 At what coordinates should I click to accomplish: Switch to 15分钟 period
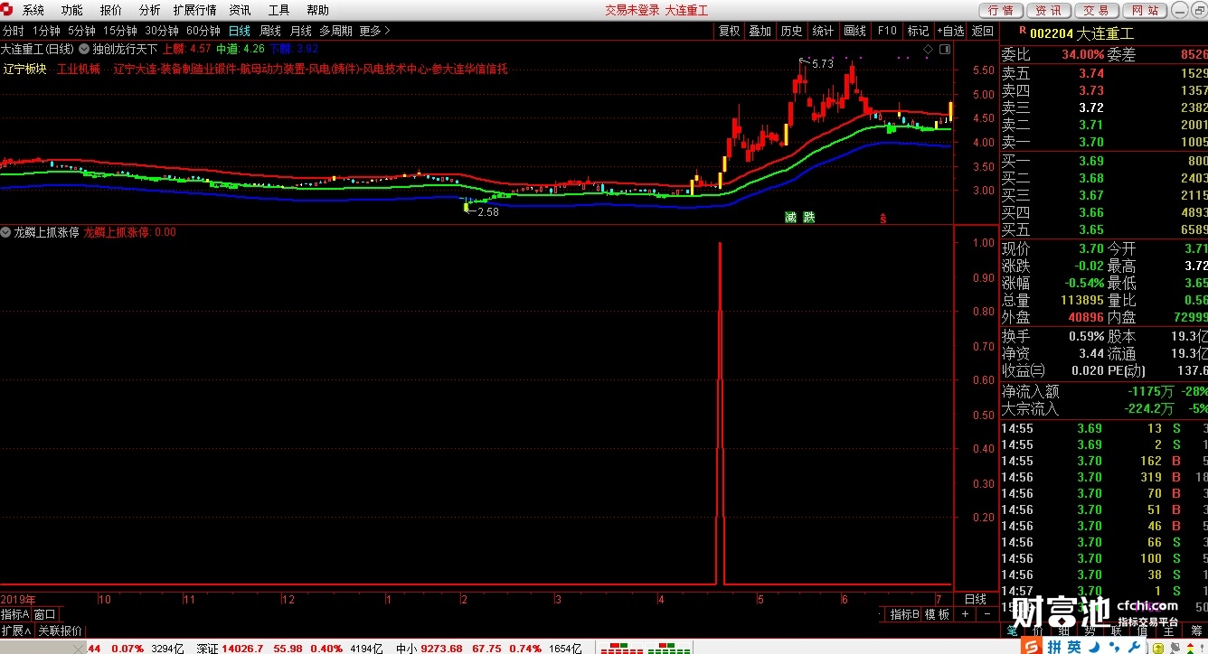(119, 31)
